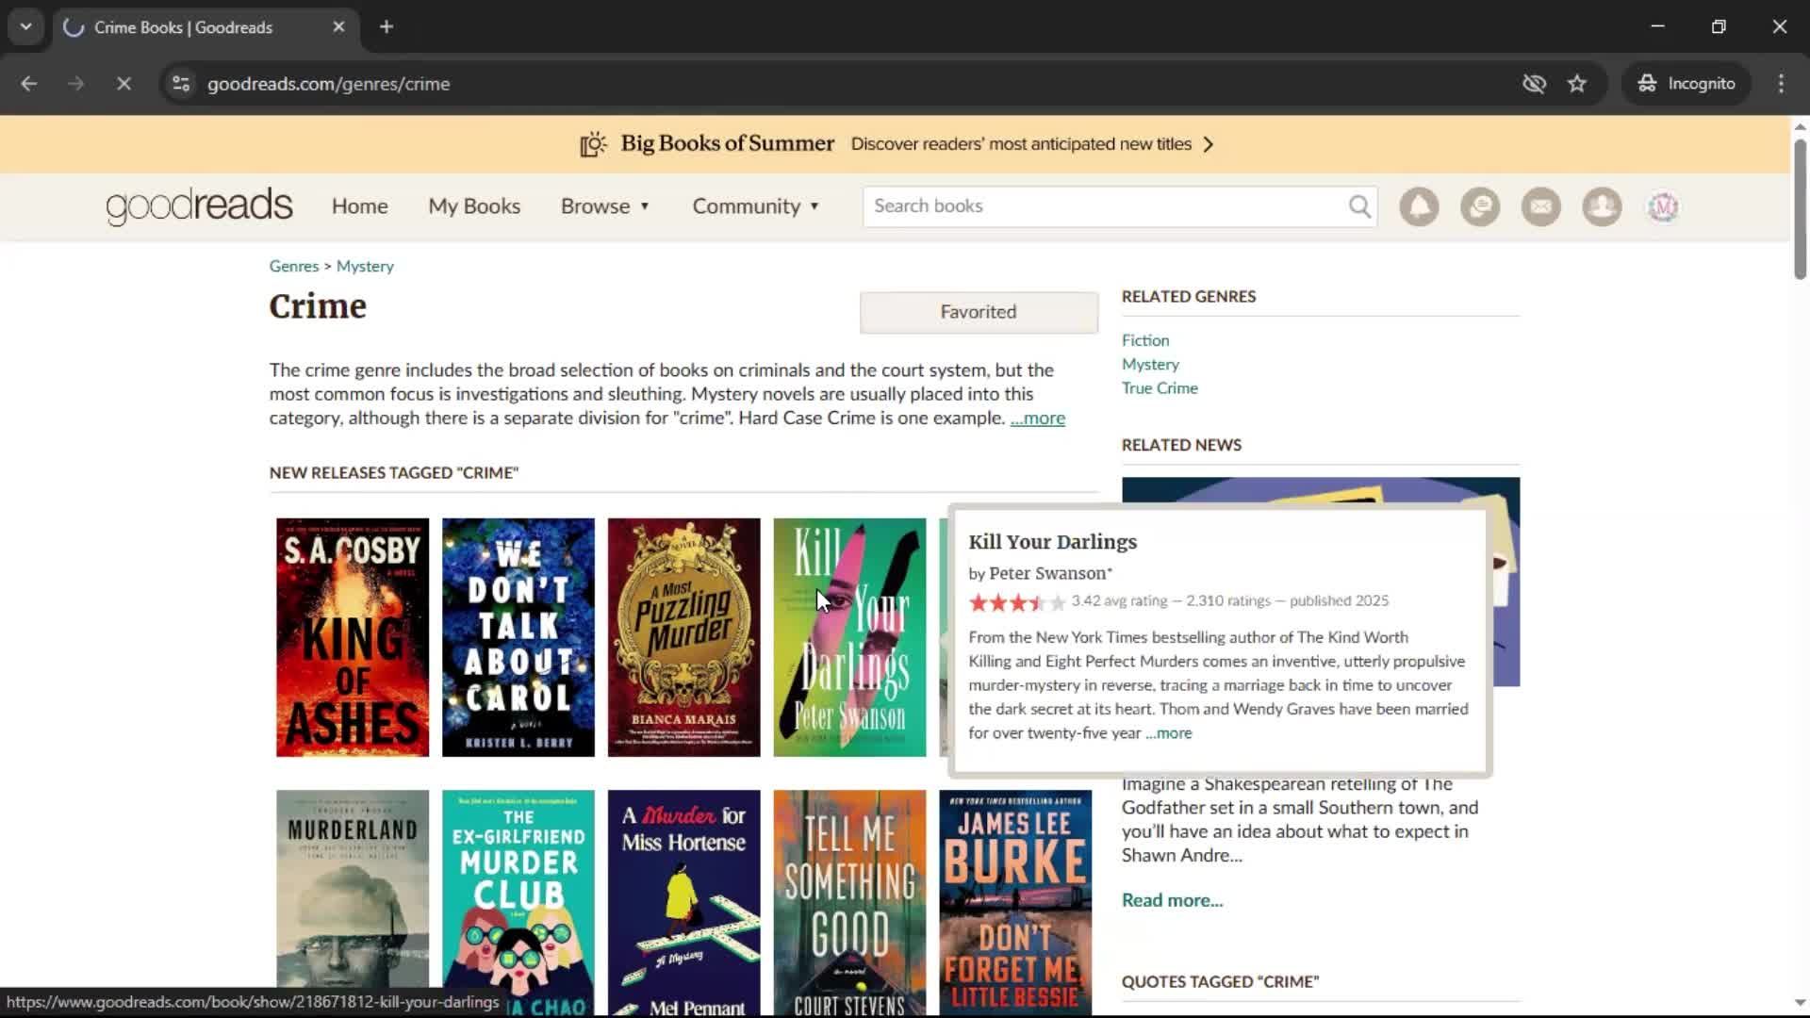1810x1018 pixels.
Task: Click the New Releases Tagged Crime heading
Action: 394,473
